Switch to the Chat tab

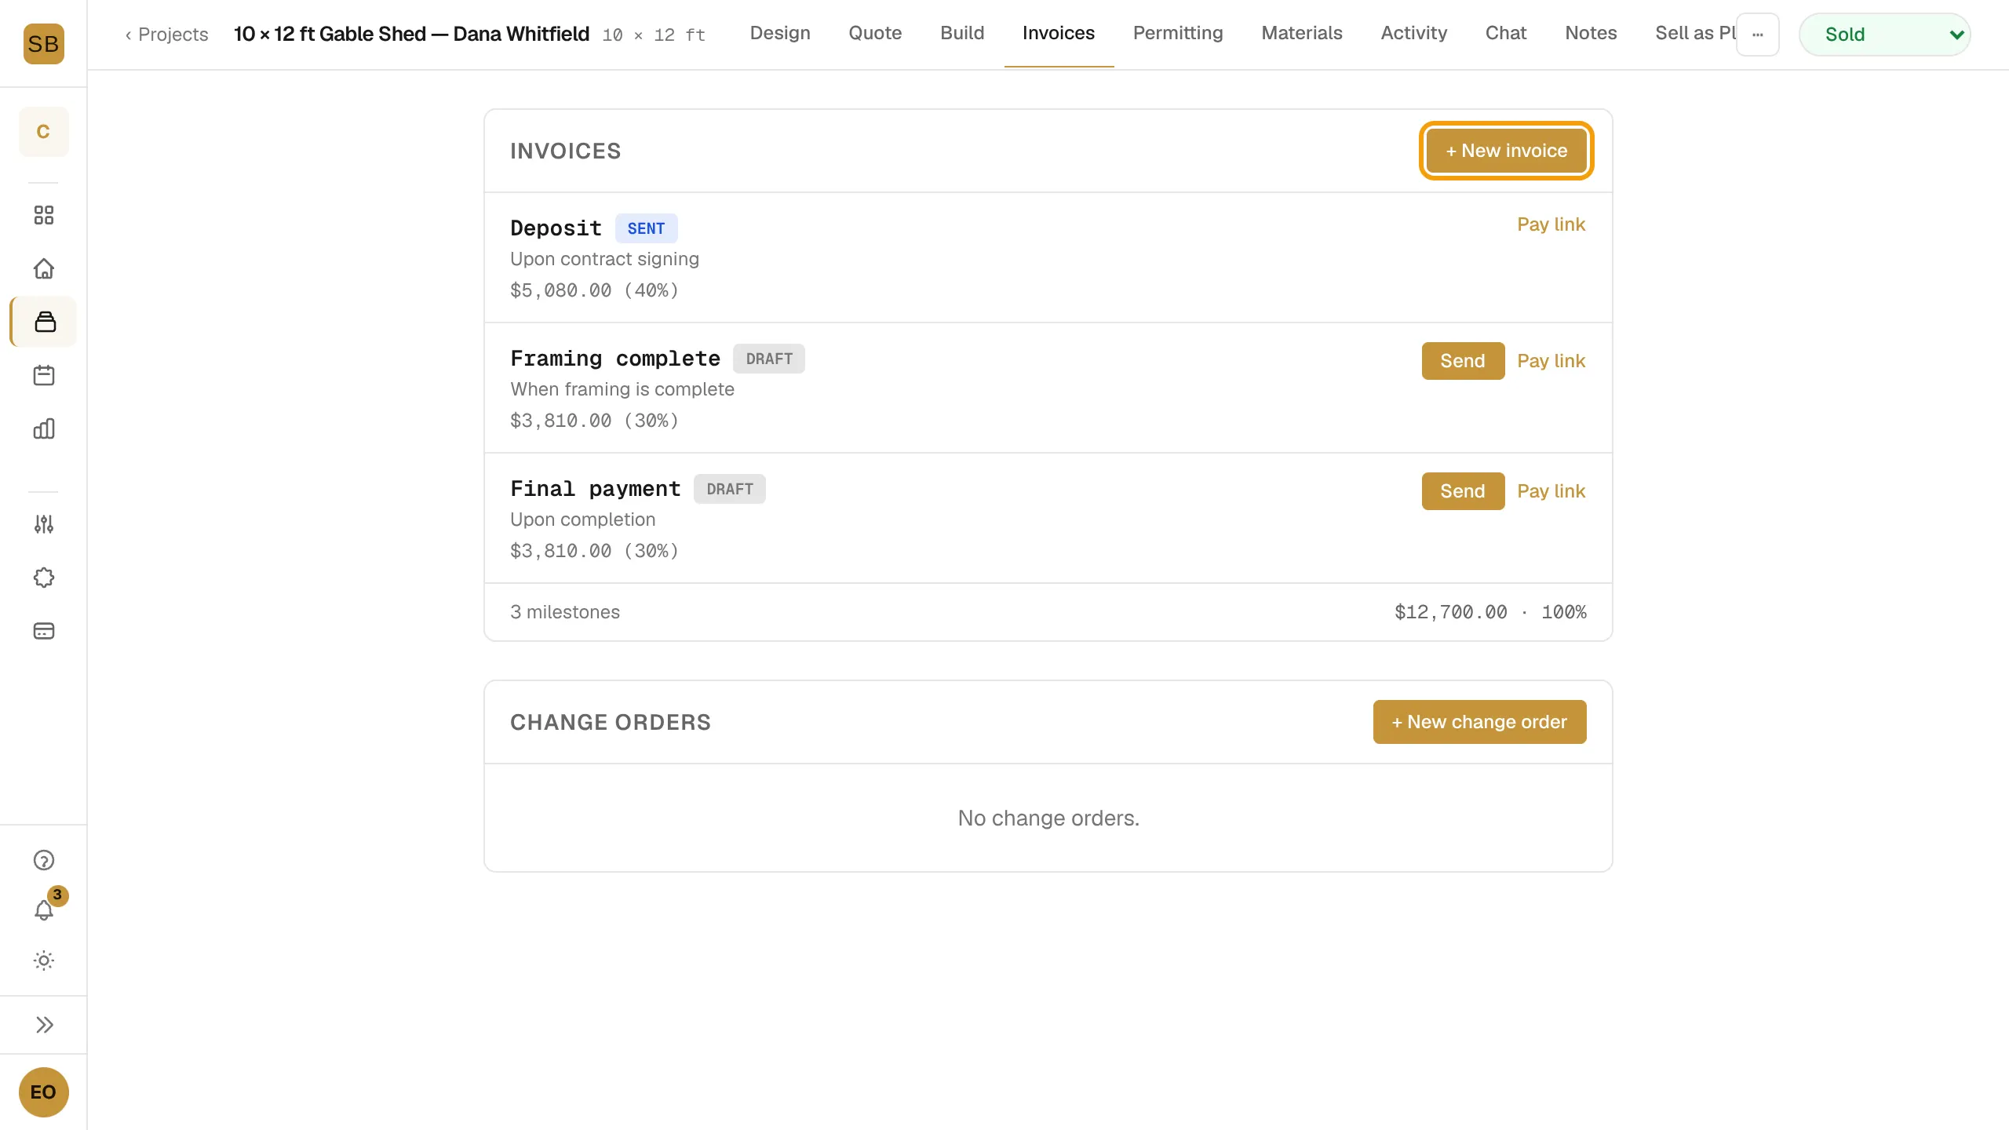[1506, 33]
